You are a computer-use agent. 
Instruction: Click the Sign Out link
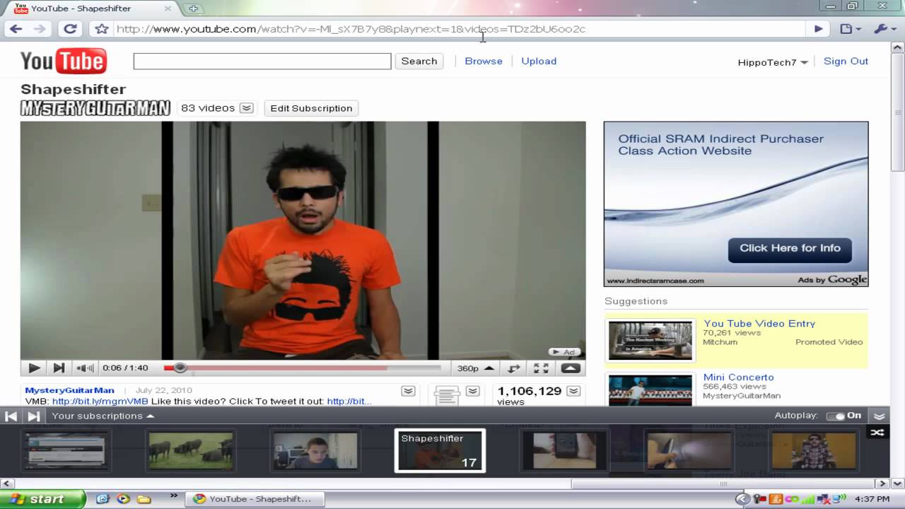click(846, 62)
